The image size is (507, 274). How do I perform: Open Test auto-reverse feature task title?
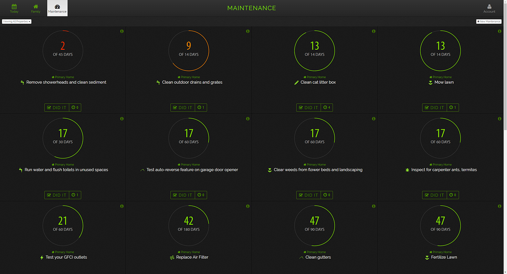tap(192, 170)
